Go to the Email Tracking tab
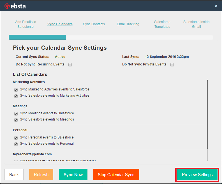 [x=128, y=24]
